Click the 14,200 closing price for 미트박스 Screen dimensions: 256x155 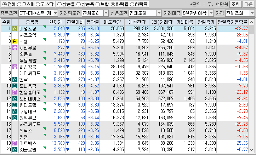pos(210,143)
